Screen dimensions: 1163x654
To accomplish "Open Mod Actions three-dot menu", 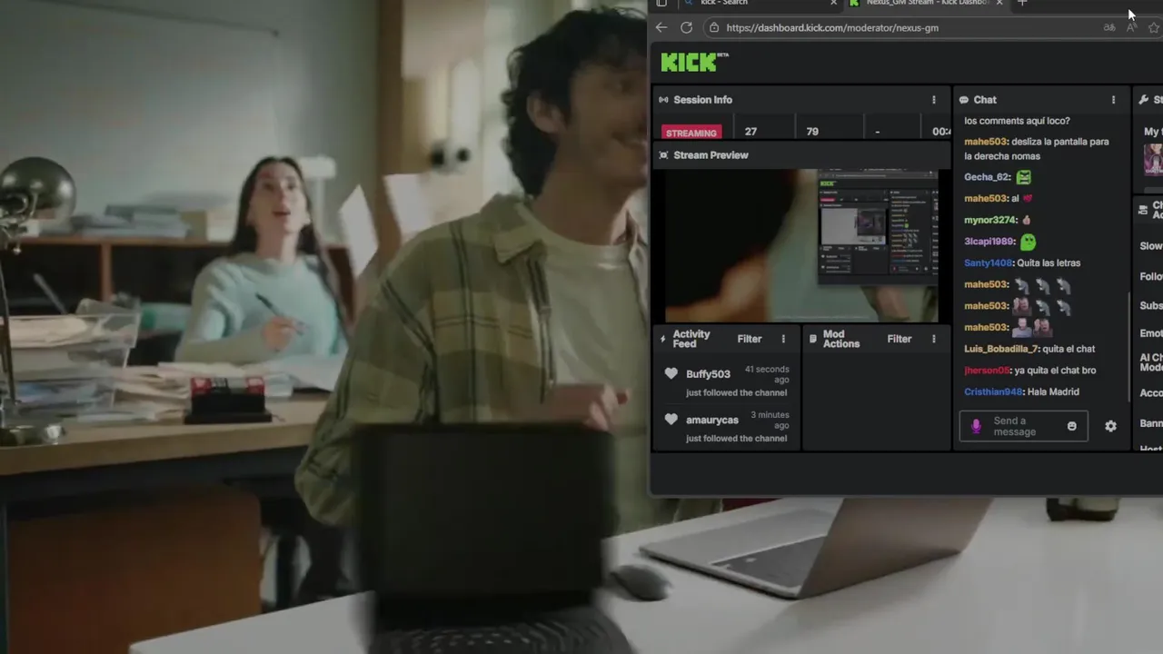I will (933, 339).
